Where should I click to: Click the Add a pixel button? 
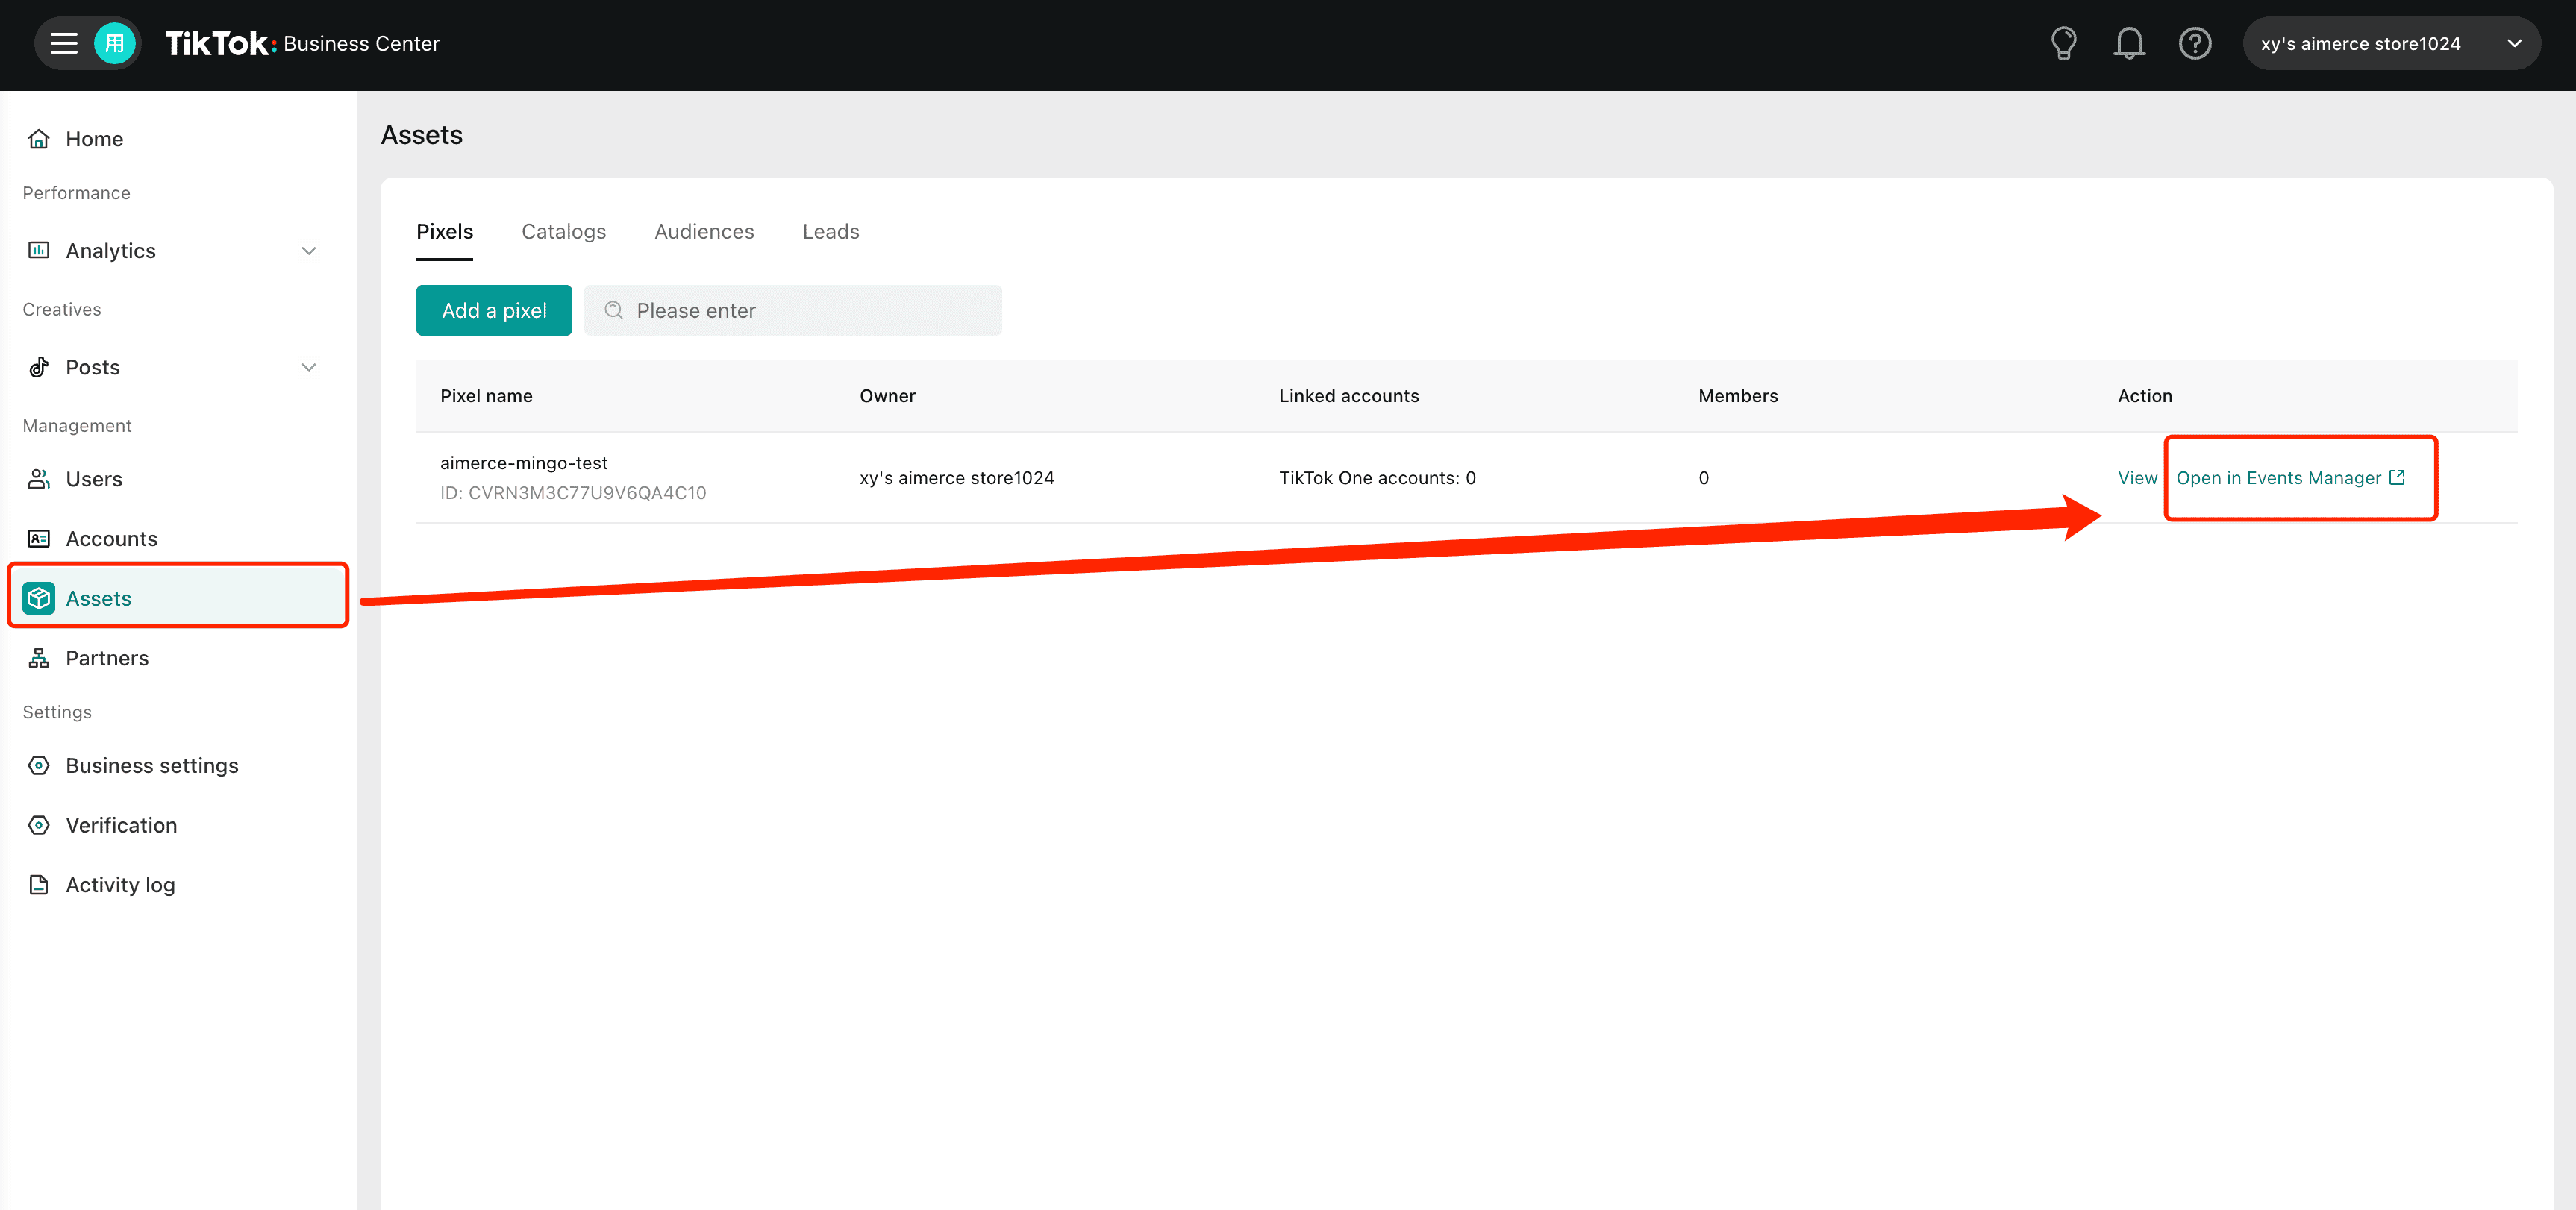[494, 310]
